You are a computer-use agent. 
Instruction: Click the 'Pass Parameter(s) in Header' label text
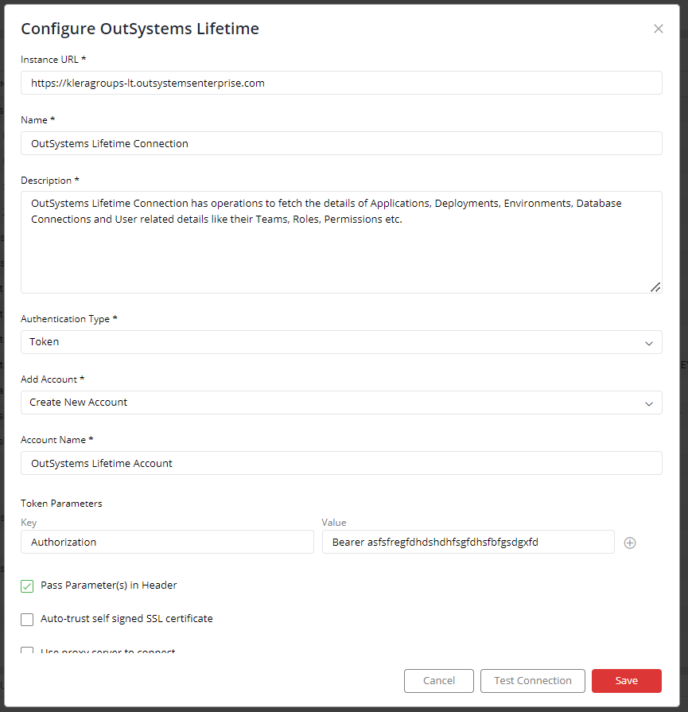click(x=108, y=586)
